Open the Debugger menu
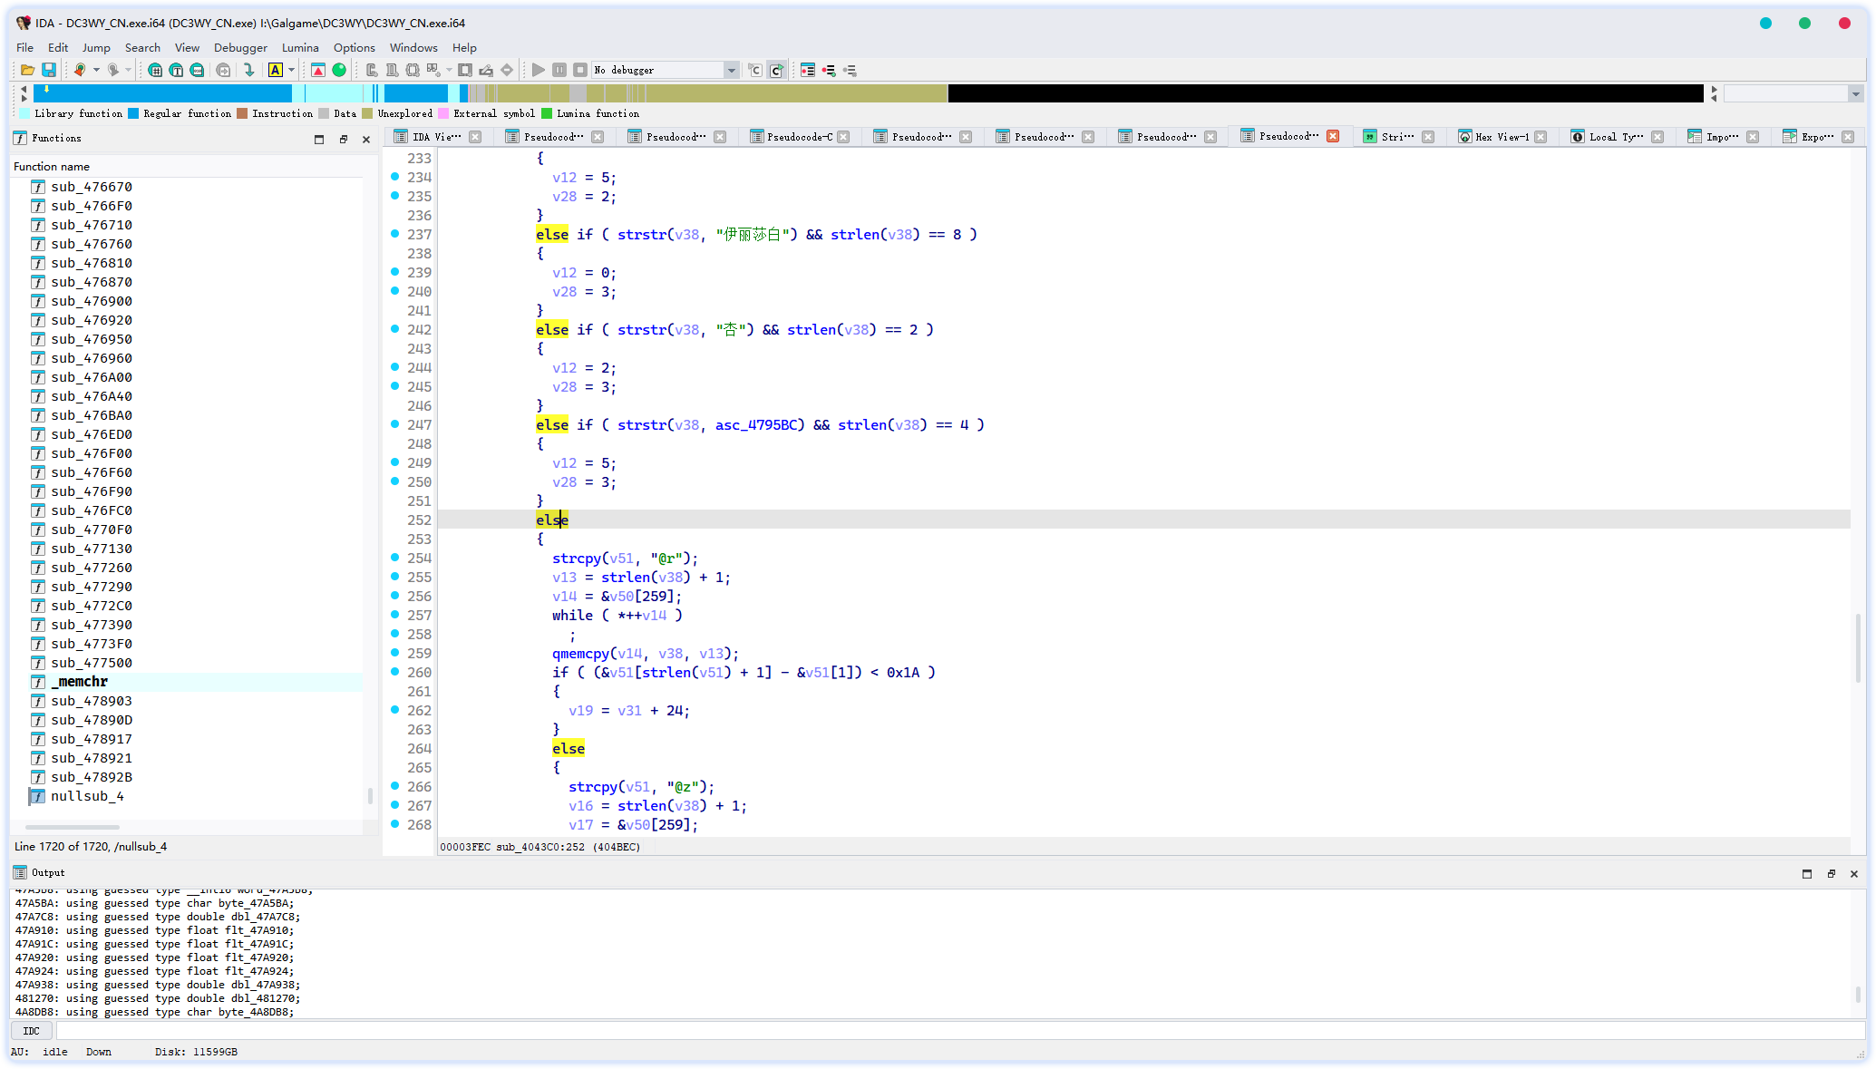Screen dimensions: 1876x1069 (240, 47)
